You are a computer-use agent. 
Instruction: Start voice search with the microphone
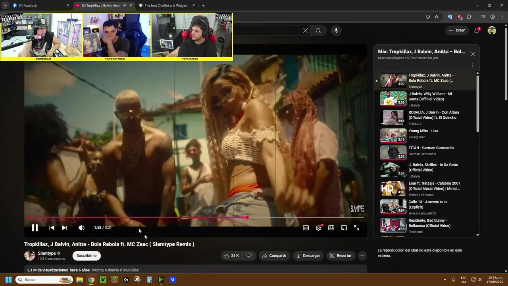336,31
